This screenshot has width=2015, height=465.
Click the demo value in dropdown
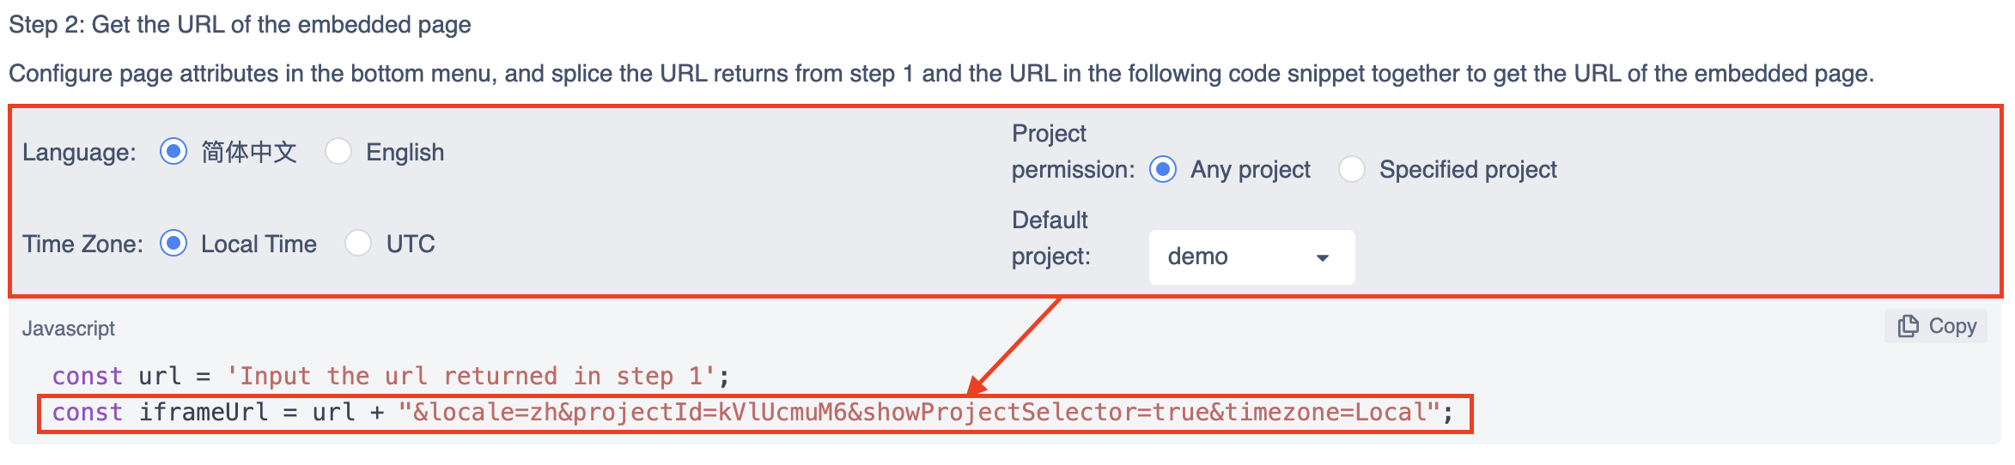pyautogui.click(x=1197, y=257)
